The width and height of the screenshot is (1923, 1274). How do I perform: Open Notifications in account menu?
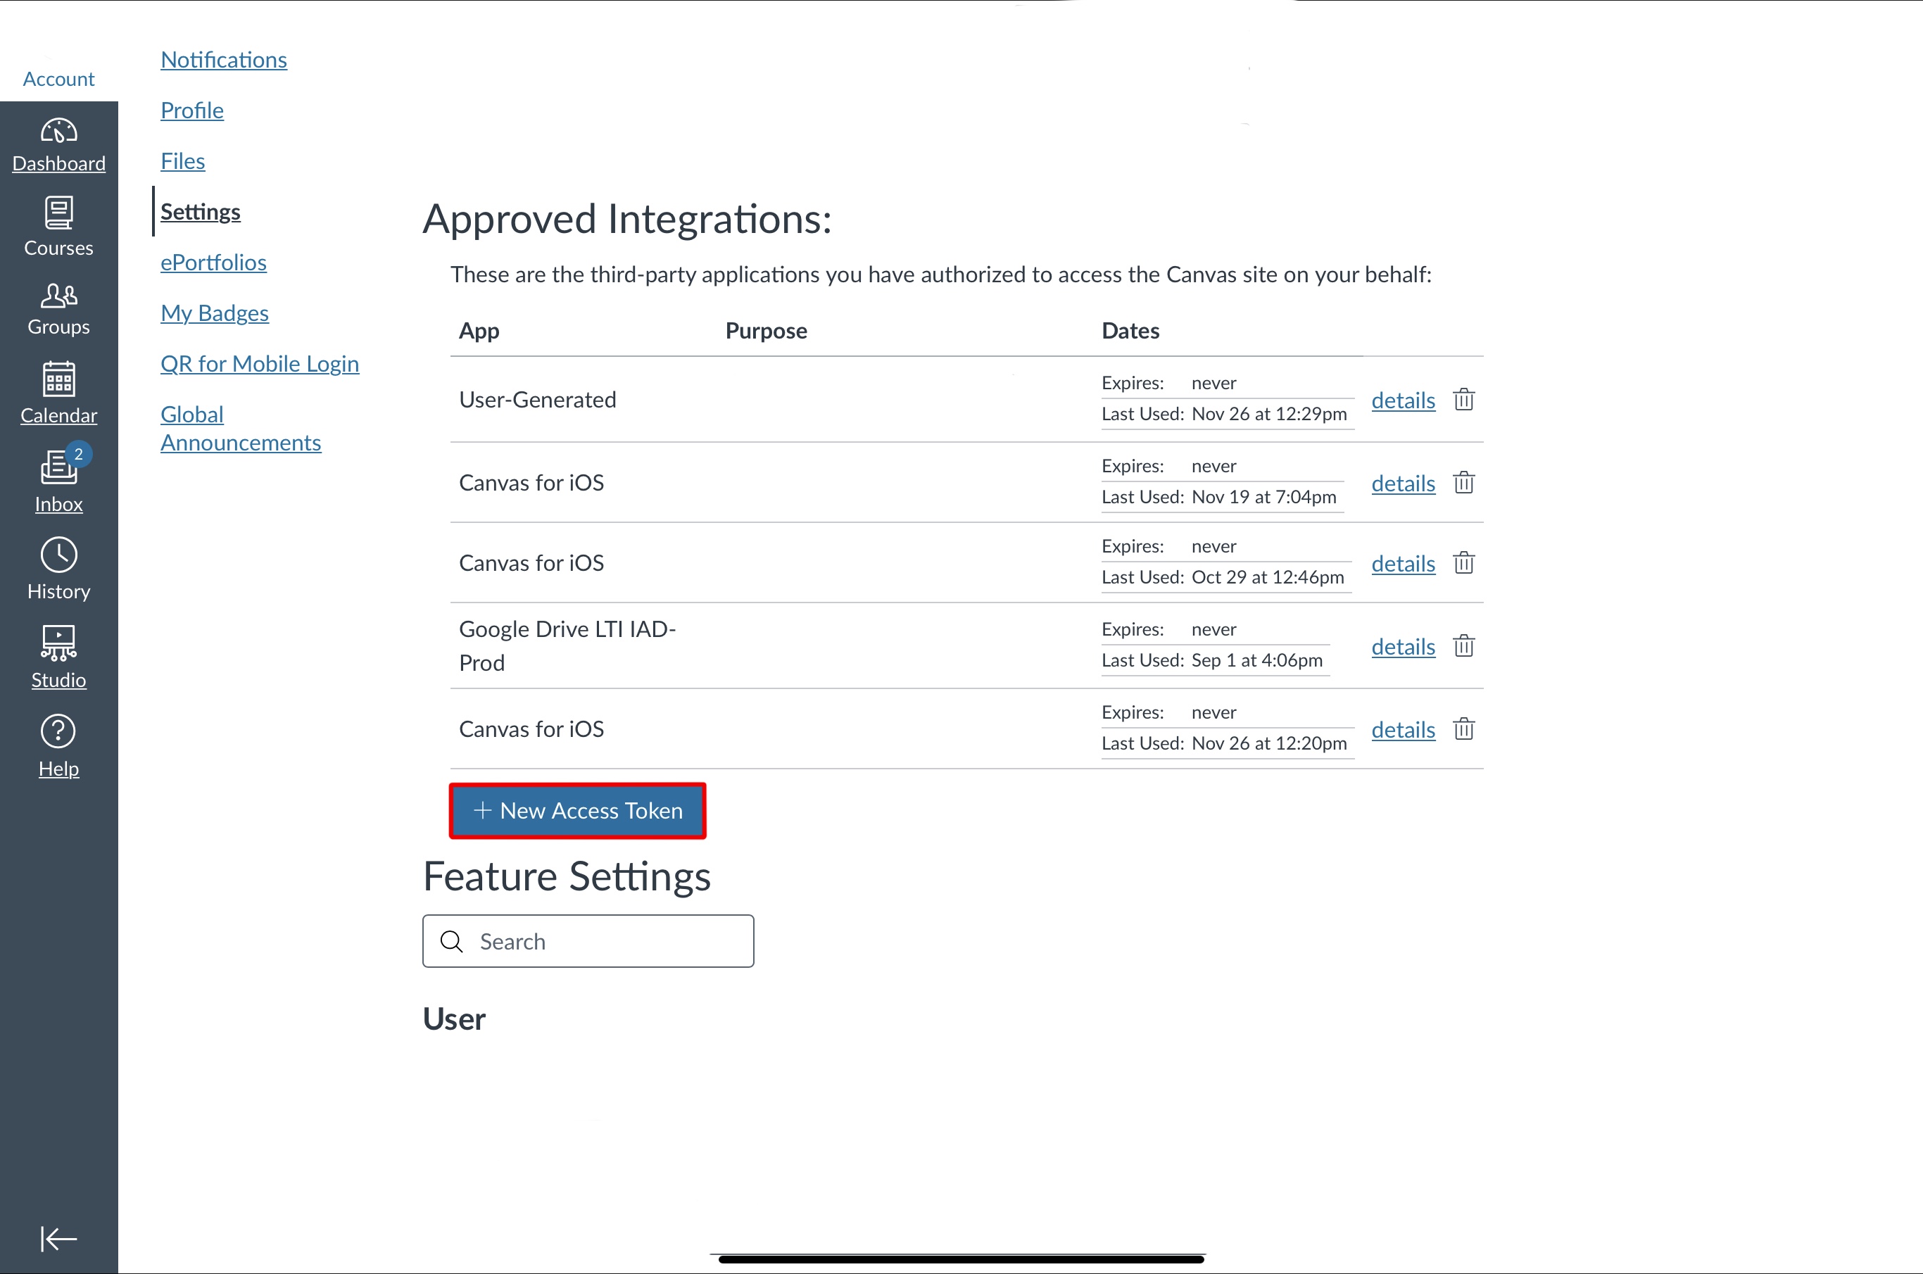click(223, 60)
